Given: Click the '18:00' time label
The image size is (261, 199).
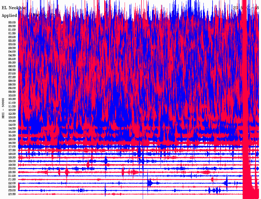Looking at the screenshot, I should click(12, 154).
